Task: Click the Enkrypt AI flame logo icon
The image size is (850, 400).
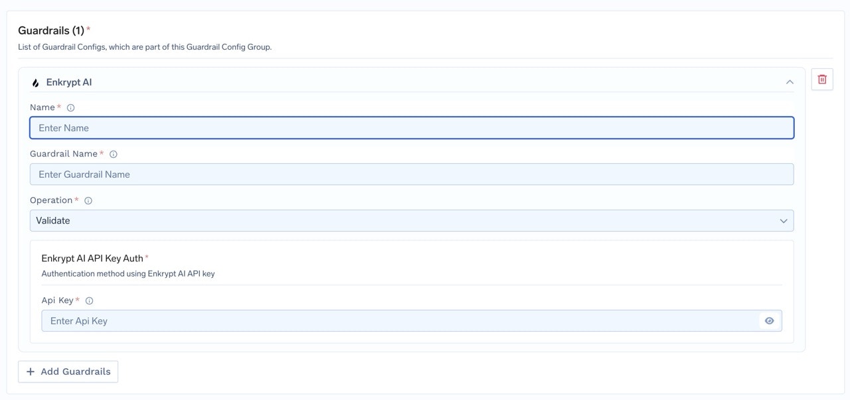Action: pyautogui.click(x=36, y=83)
